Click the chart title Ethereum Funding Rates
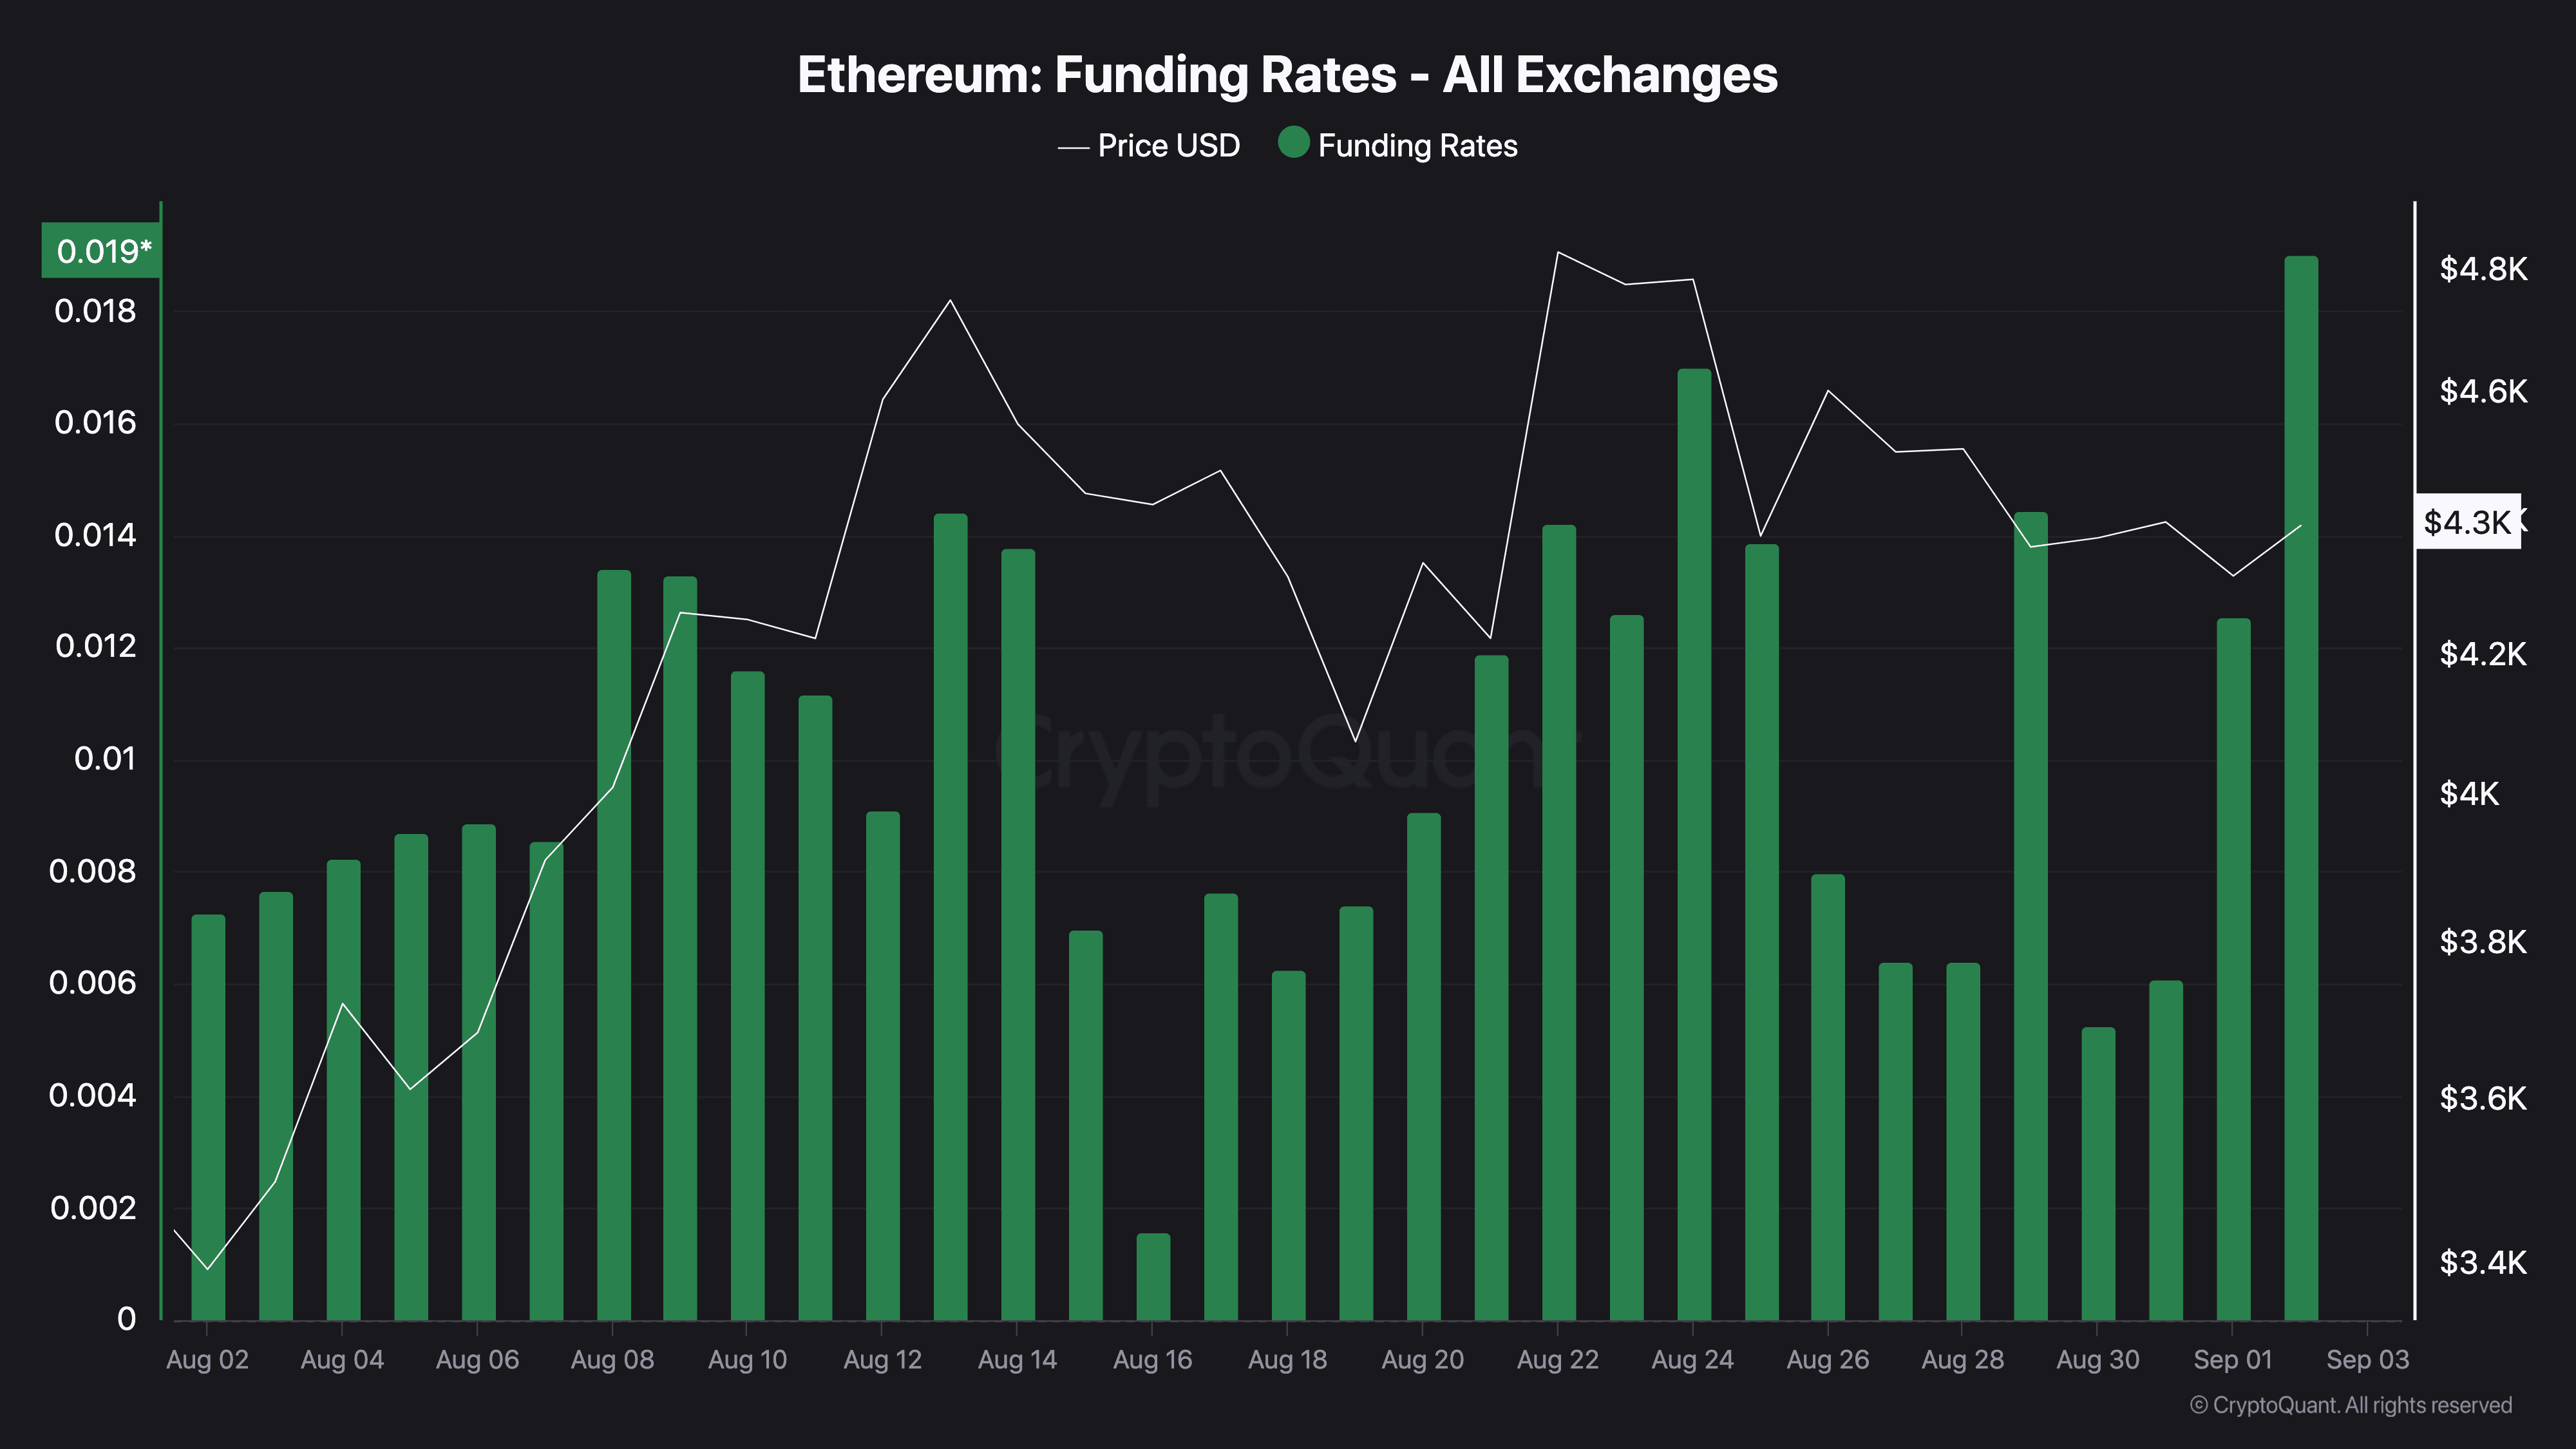 pyautogui.click(x=1287, y=75)
